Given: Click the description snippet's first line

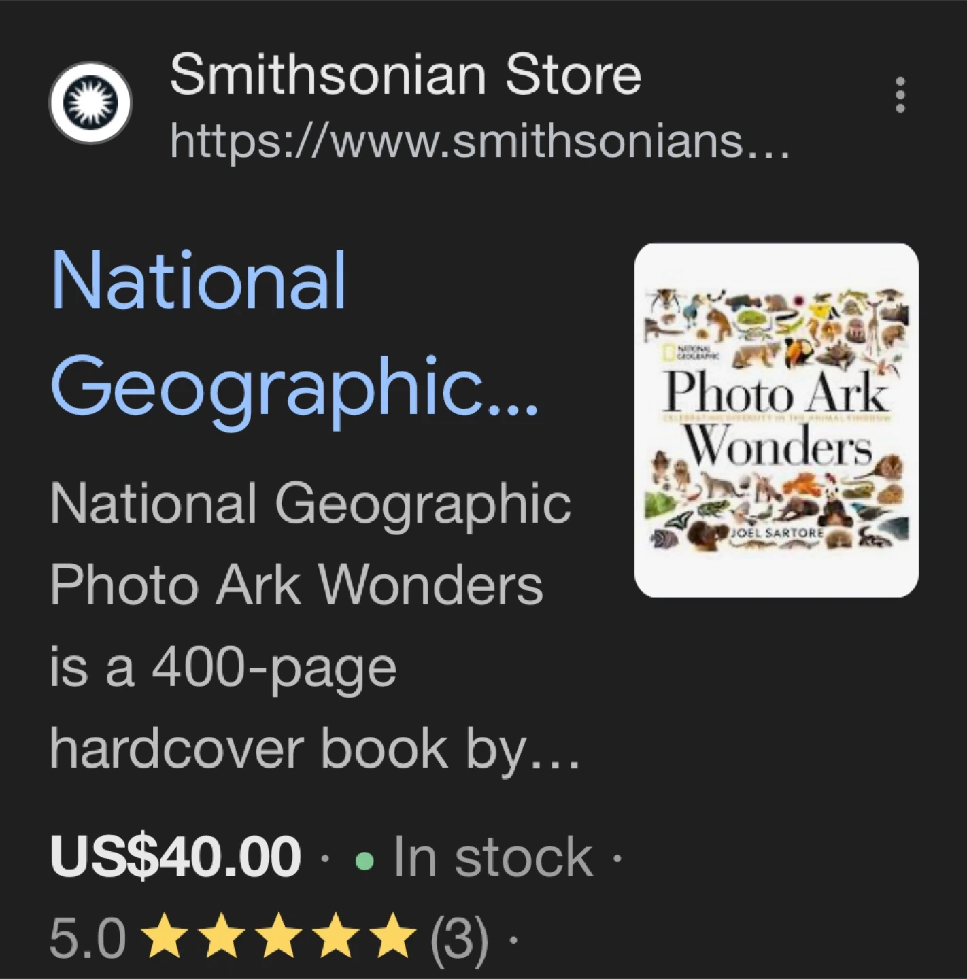Looking at the screenshot, I should [311, 504].
